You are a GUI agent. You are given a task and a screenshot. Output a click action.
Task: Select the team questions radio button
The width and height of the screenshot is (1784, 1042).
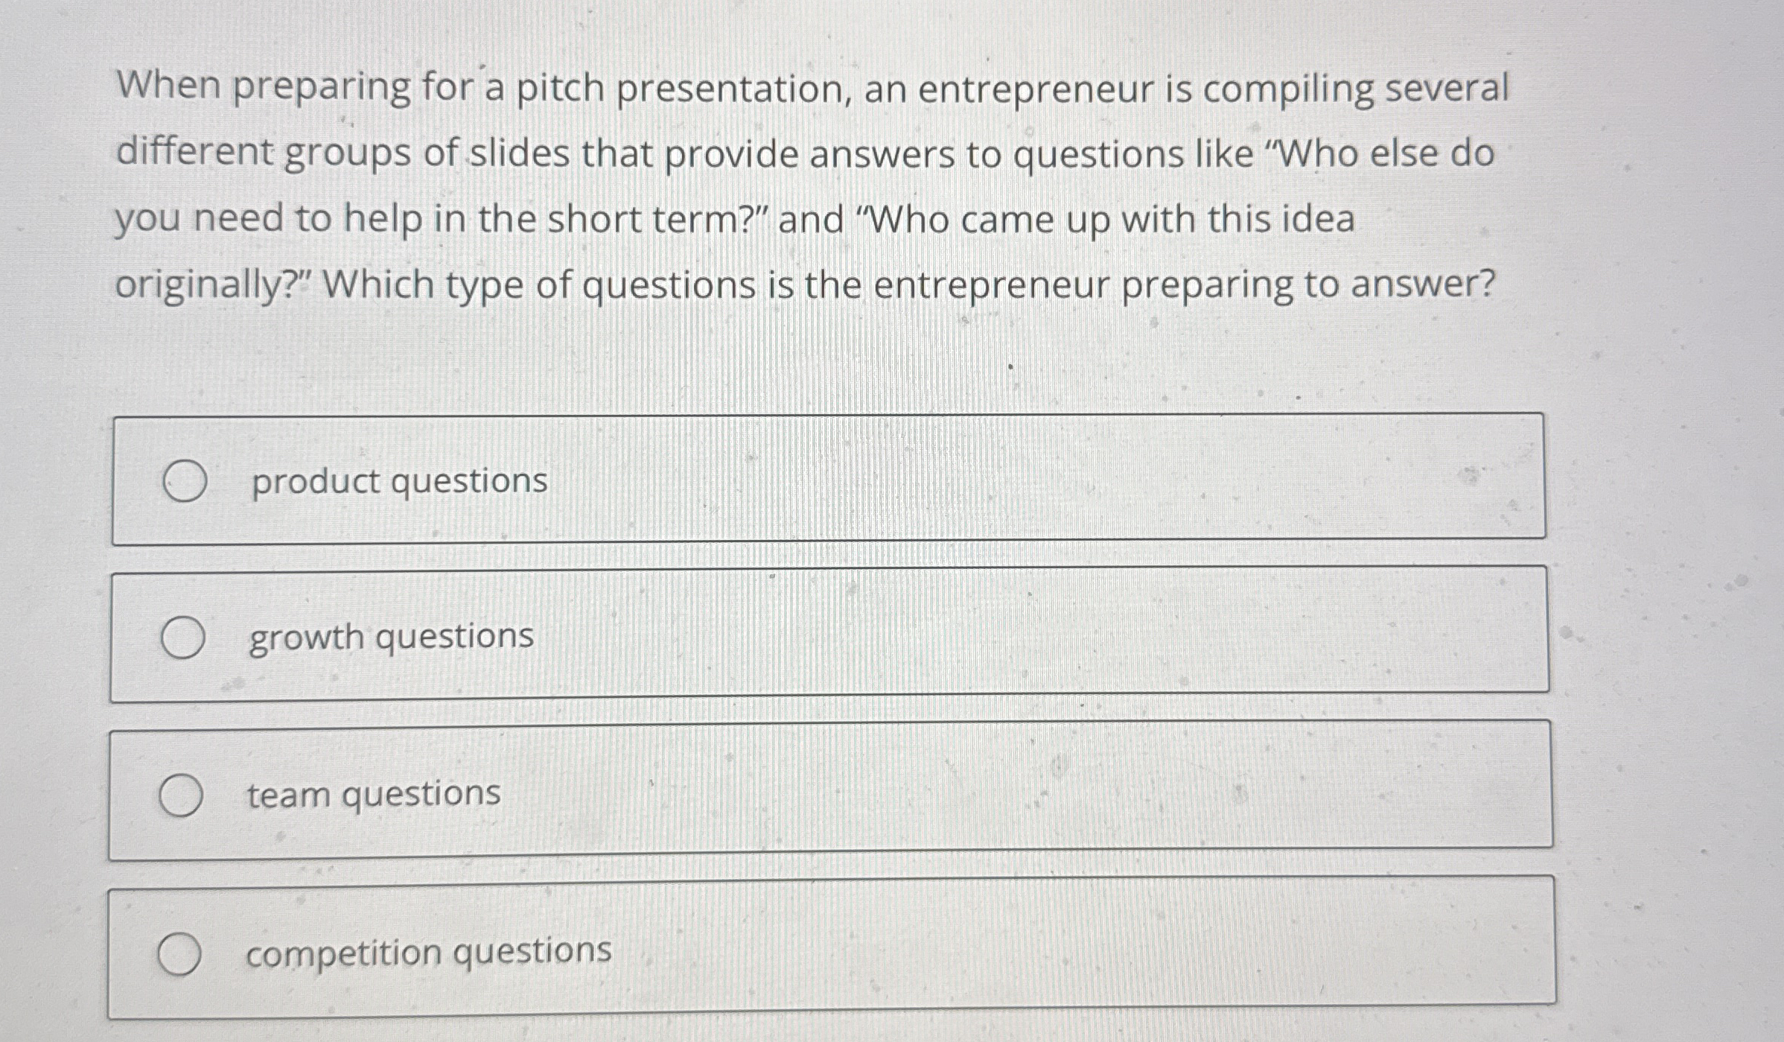tap(182, 796)
